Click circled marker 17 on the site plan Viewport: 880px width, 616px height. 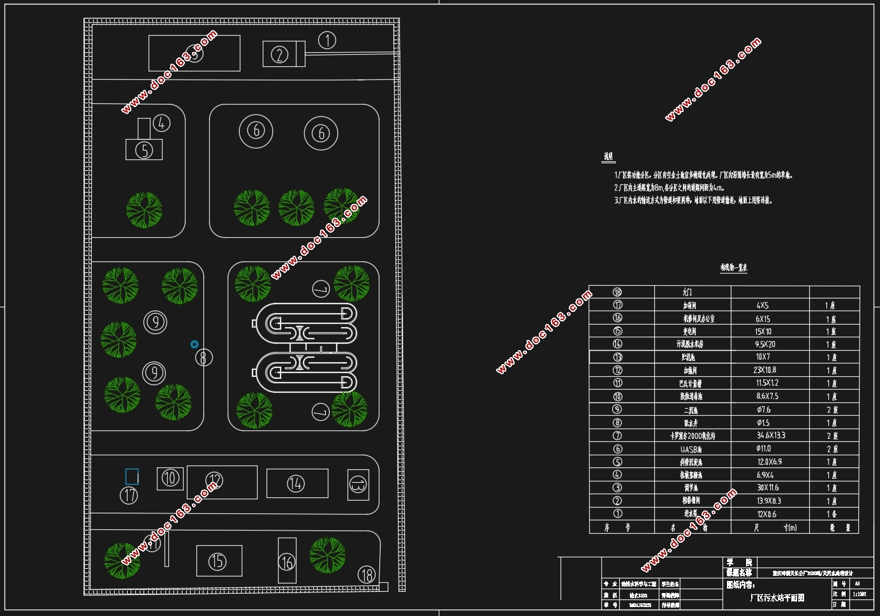pos(129,495)
